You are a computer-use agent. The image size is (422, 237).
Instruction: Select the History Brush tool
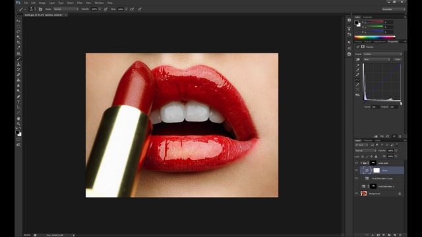pos(18,70)
